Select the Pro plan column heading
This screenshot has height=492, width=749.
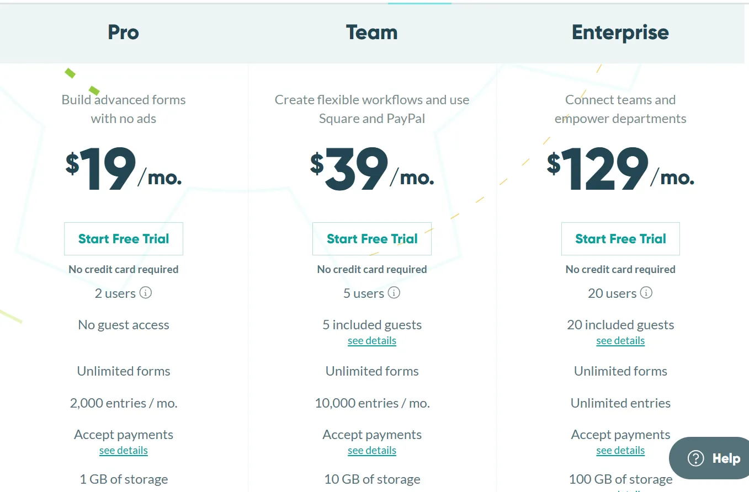click(x=124, y=33)
